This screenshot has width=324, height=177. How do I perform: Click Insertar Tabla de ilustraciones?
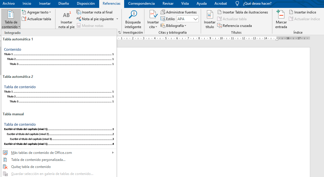pyautogui.click(x=243, y=12)
